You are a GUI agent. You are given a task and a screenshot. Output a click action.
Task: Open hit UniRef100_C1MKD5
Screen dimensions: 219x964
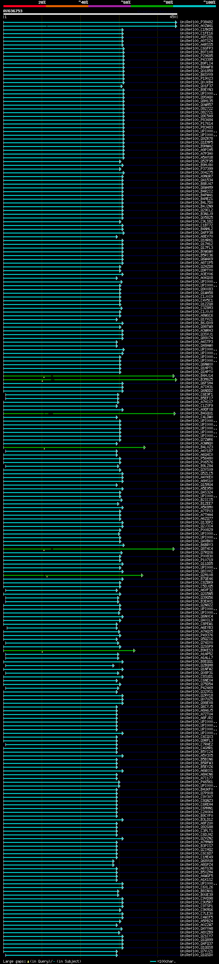tap(196, 29)
